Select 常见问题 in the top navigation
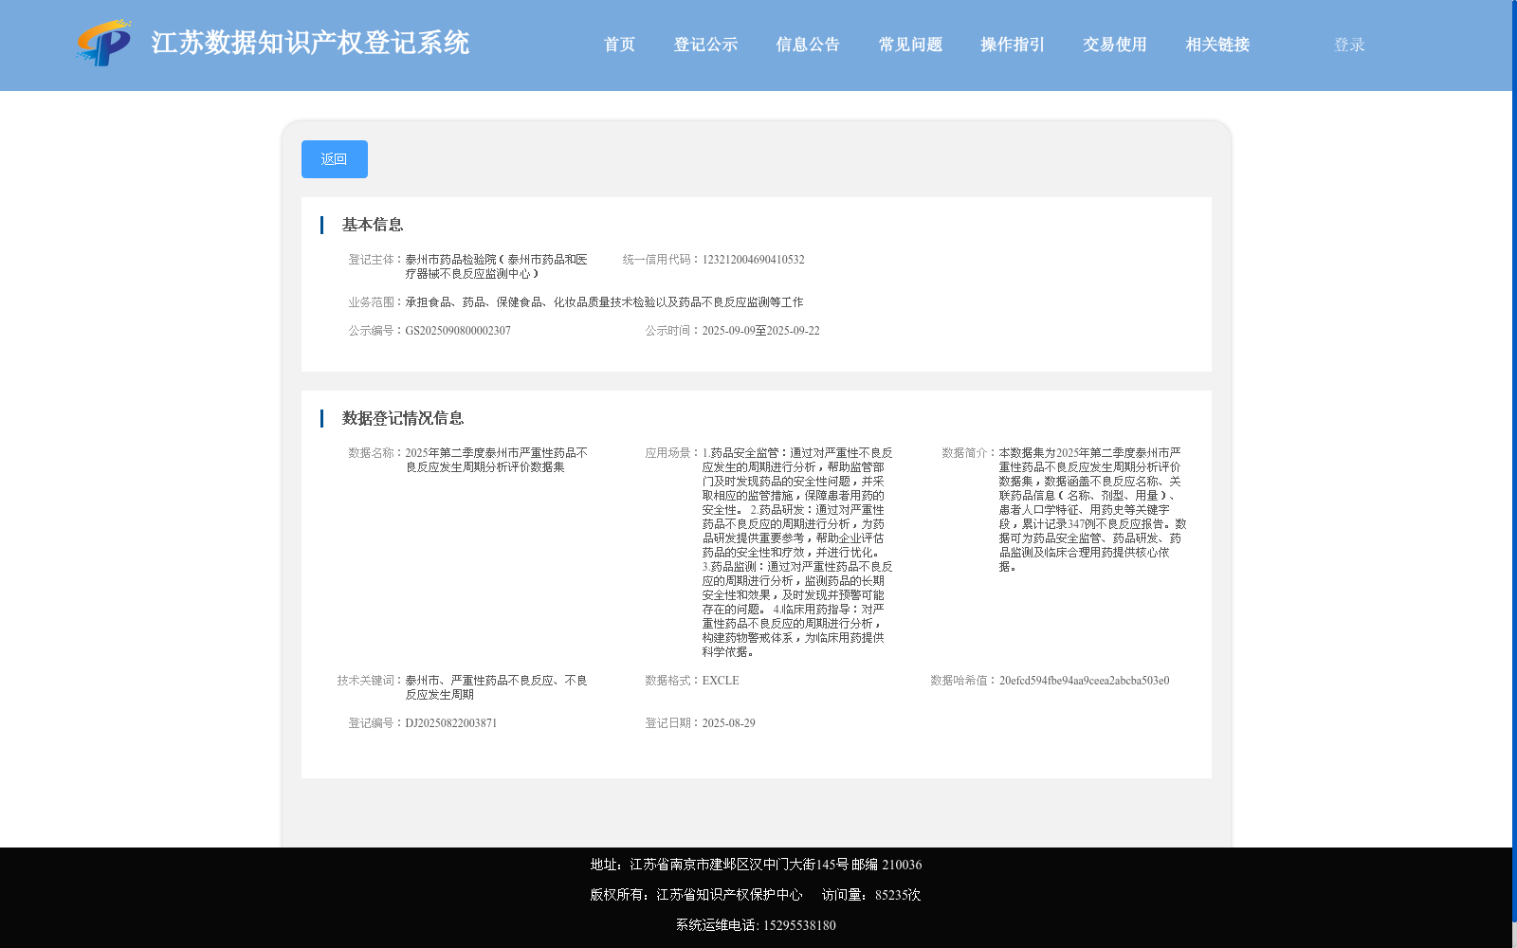Screen dimensions: 1517x948 click(x=910, y=45)
